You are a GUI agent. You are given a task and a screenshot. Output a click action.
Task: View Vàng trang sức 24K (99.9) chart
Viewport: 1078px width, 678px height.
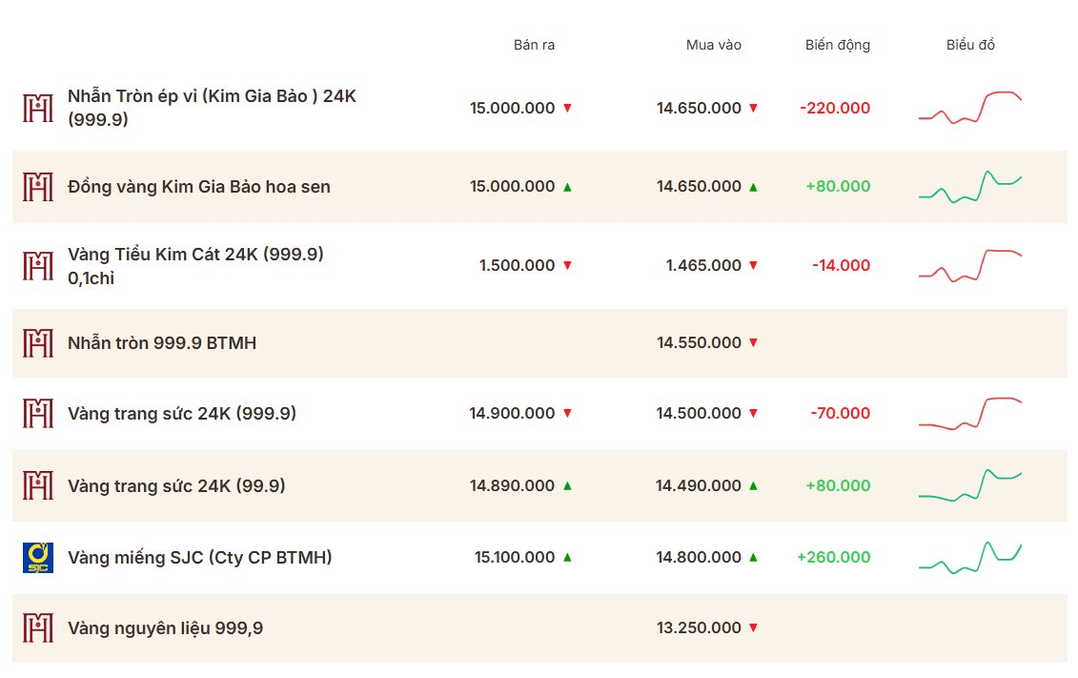coord(970,485)
